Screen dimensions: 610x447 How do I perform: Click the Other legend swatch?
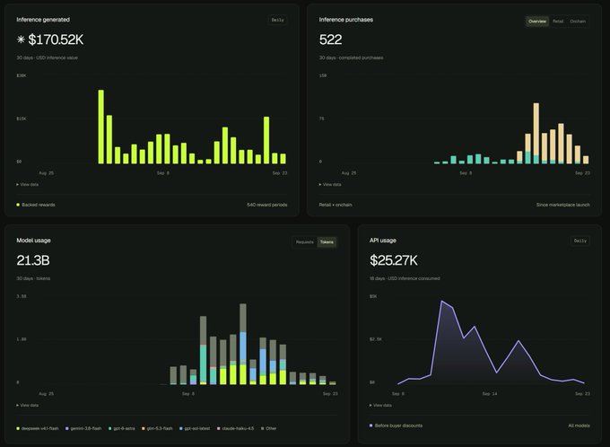coord(263,428)
